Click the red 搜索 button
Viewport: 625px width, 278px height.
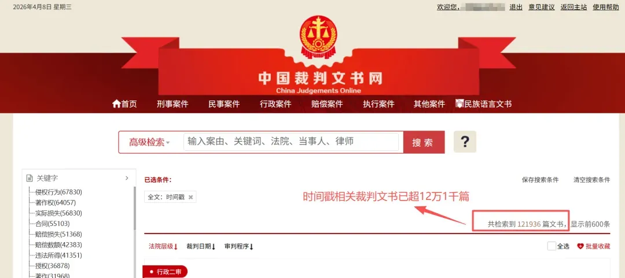coord(424,142)
